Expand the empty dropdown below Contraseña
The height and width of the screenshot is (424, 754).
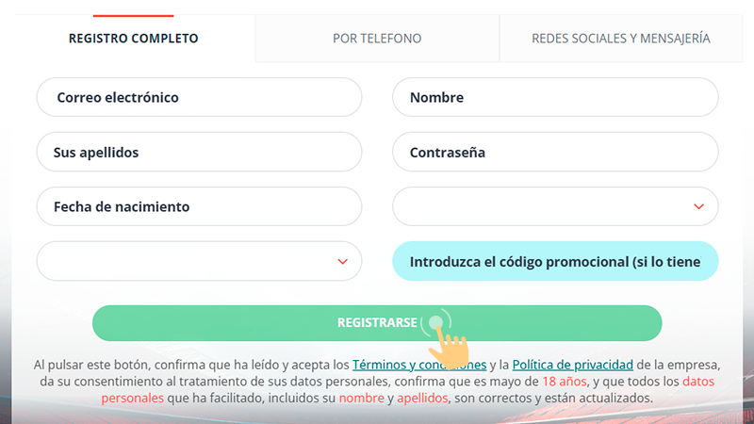(555, 206)
